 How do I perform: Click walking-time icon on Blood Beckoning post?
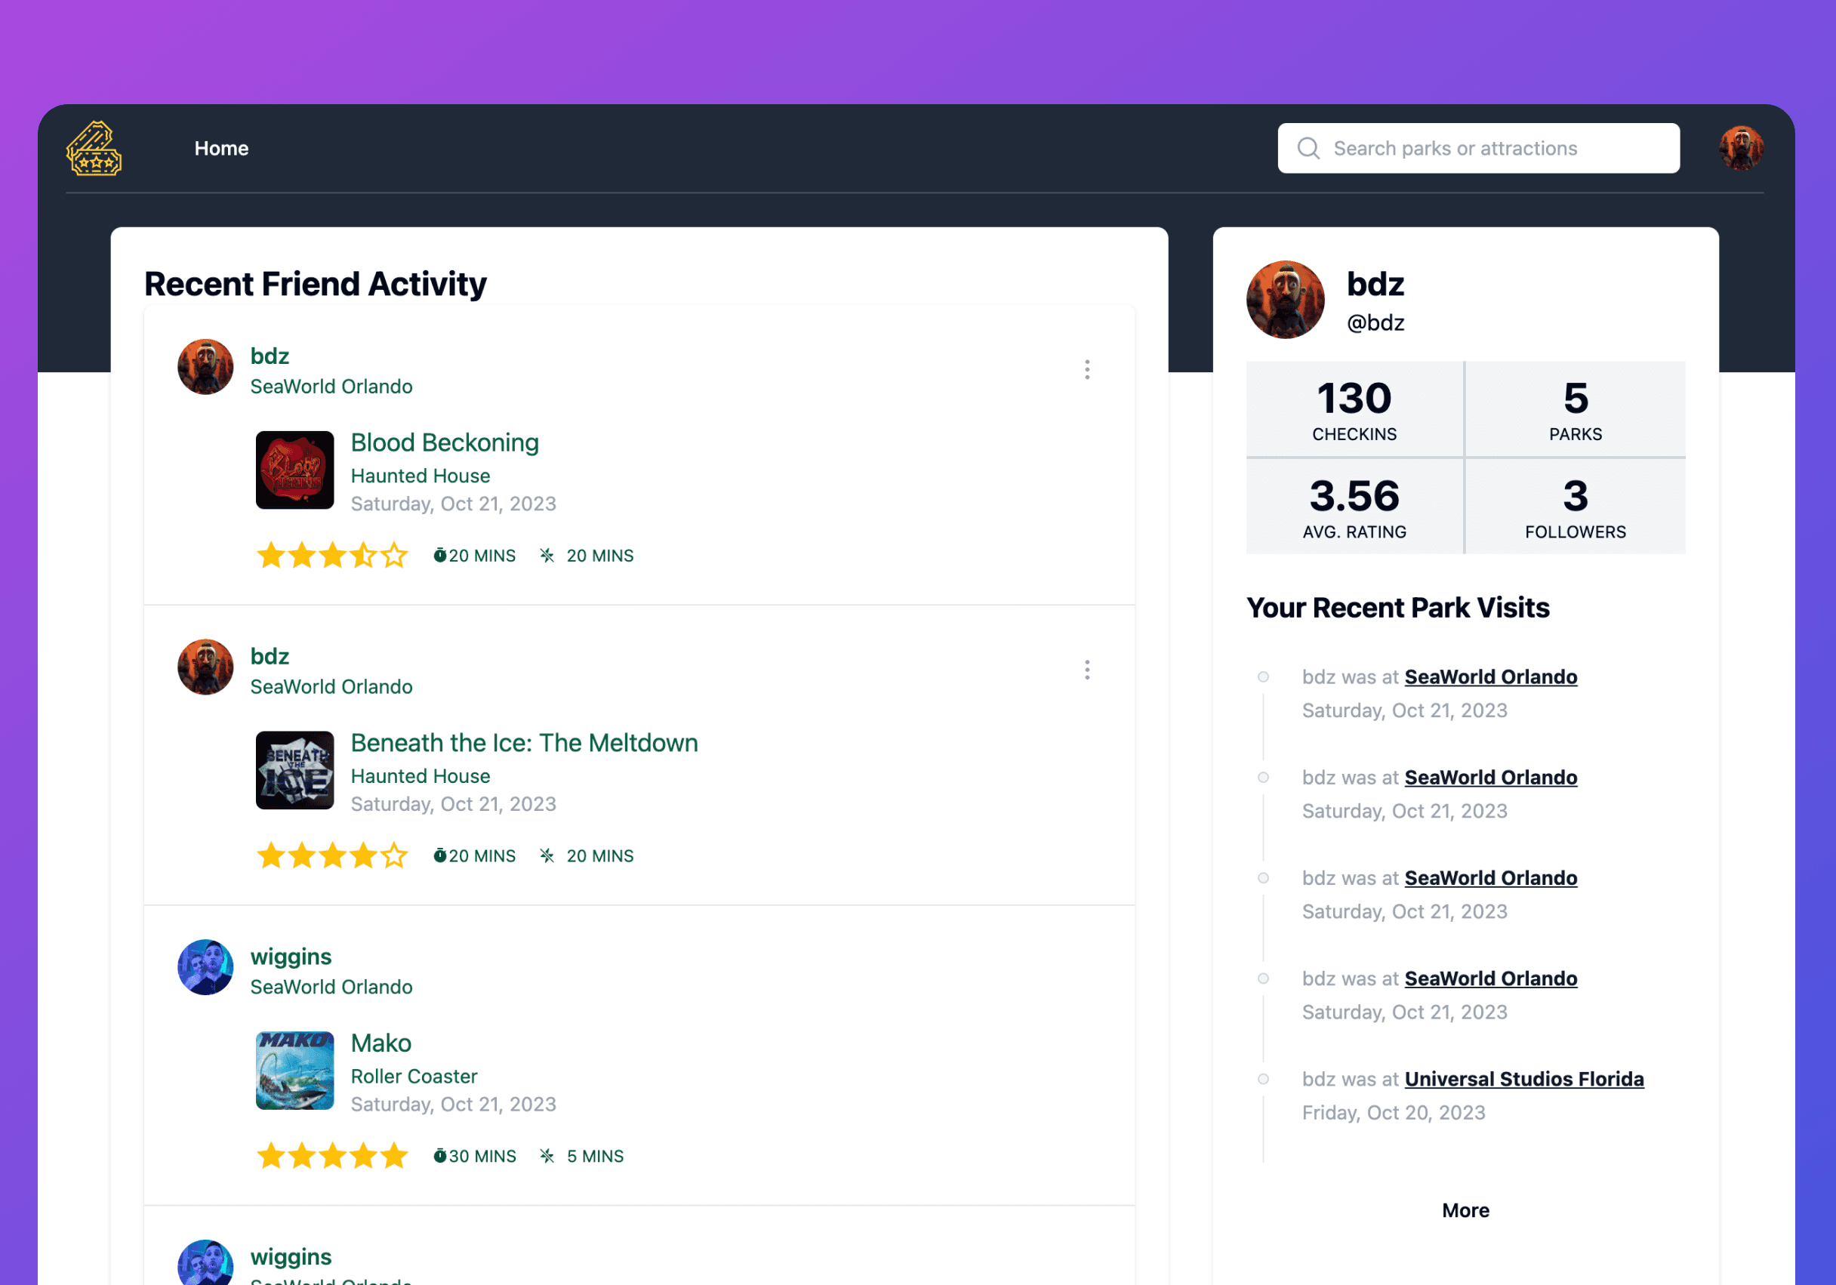[x=547, y=555]
